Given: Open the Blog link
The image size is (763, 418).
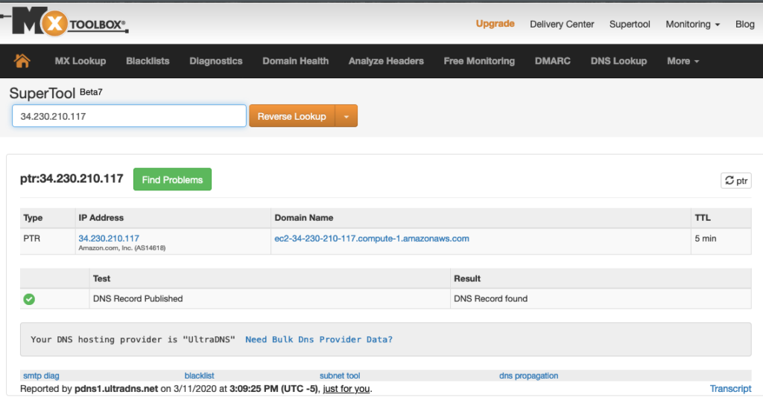Looking at the screenshot, I should tap(744, 25).
